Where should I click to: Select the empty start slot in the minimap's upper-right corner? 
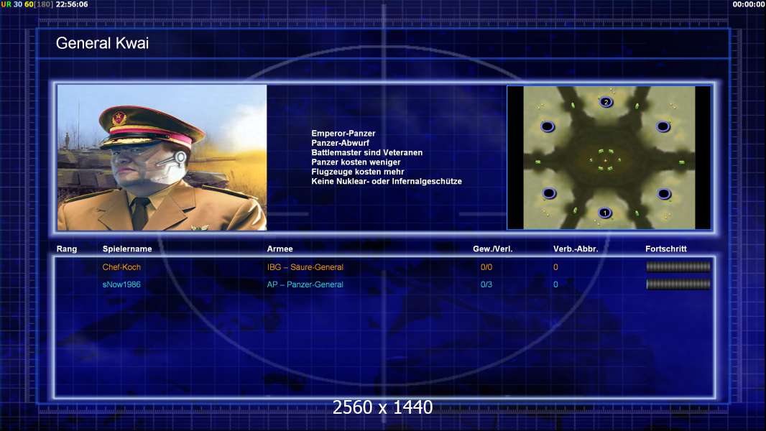click(663, 127)
